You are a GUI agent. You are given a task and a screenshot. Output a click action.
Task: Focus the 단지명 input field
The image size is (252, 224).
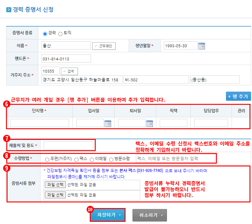[x=40, y=123]
